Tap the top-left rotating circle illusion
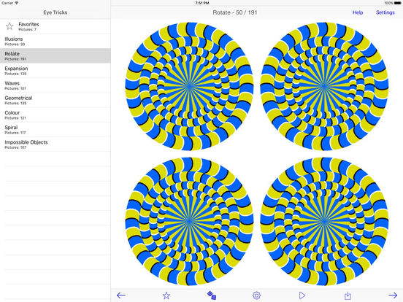 coord(189,86)
